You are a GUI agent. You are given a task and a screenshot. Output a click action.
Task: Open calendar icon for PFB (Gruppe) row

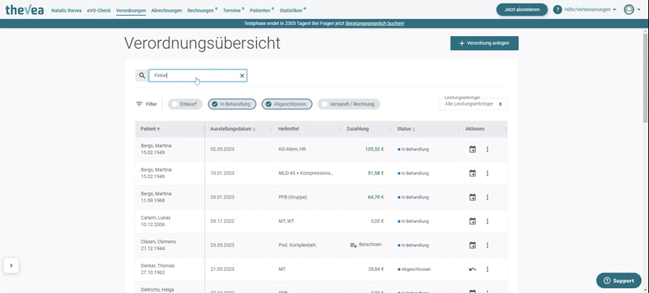473,198
